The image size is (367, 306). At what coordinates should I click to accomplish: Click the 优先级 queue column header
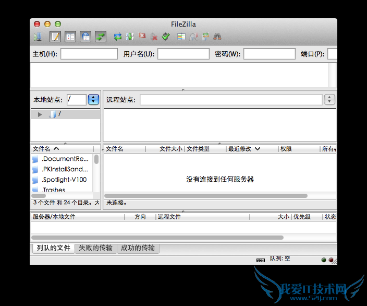[x=307, y=217]
